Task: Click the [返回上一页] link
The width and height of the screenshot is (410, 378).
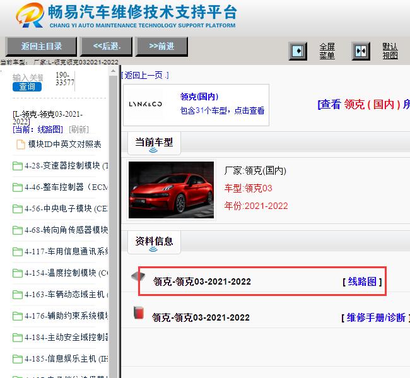Action: [145, 75]
